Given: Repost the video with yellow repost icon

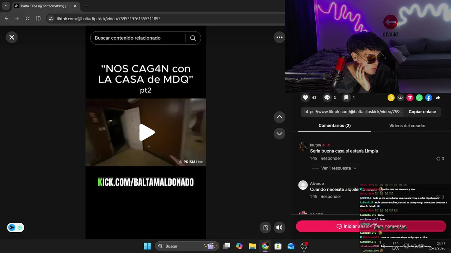Looking at the screenshot, I should (391, 98).
